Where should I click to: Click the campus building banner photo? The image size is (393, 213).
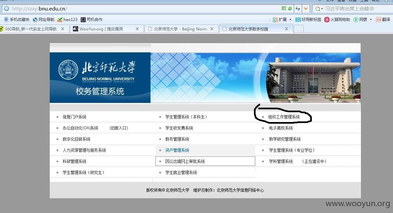click(x=313, y=78)
